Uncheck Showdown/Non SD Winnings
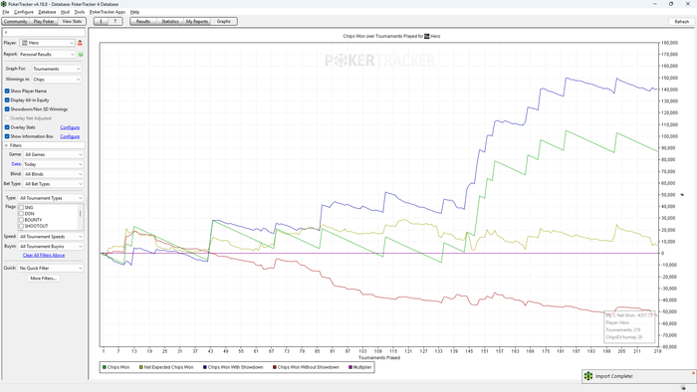The height and width of the screenshot is (392, 697). click(x=7, y=108)
